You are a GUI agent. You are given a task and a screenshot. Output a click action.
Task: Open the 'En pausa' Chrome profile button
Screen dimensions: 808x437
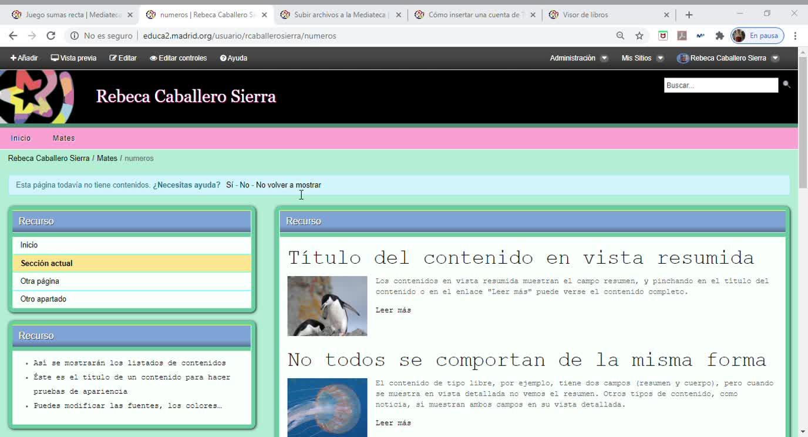pyautogui.click(x=757, y=36)
